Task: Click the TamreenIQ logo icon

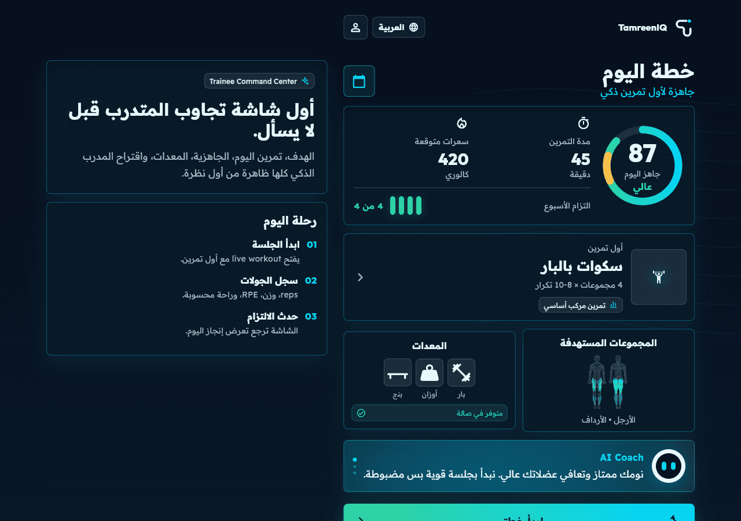Action: [x=684, y=28]
